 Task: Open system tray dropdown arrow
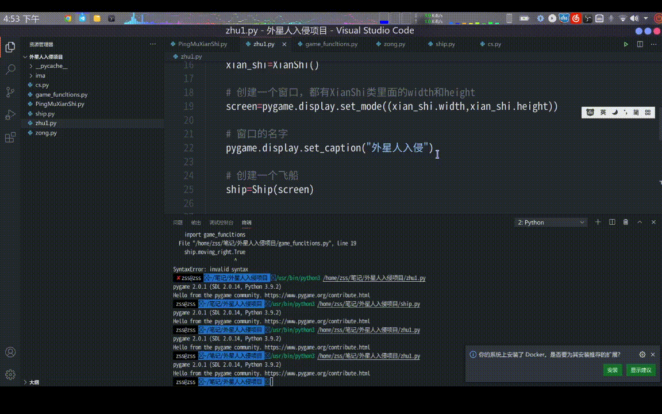pos(646,18)
